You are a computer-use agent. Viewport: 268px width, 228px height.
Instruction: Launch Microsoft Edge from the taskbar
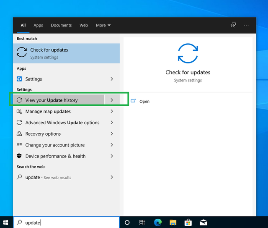click(158, 223)
